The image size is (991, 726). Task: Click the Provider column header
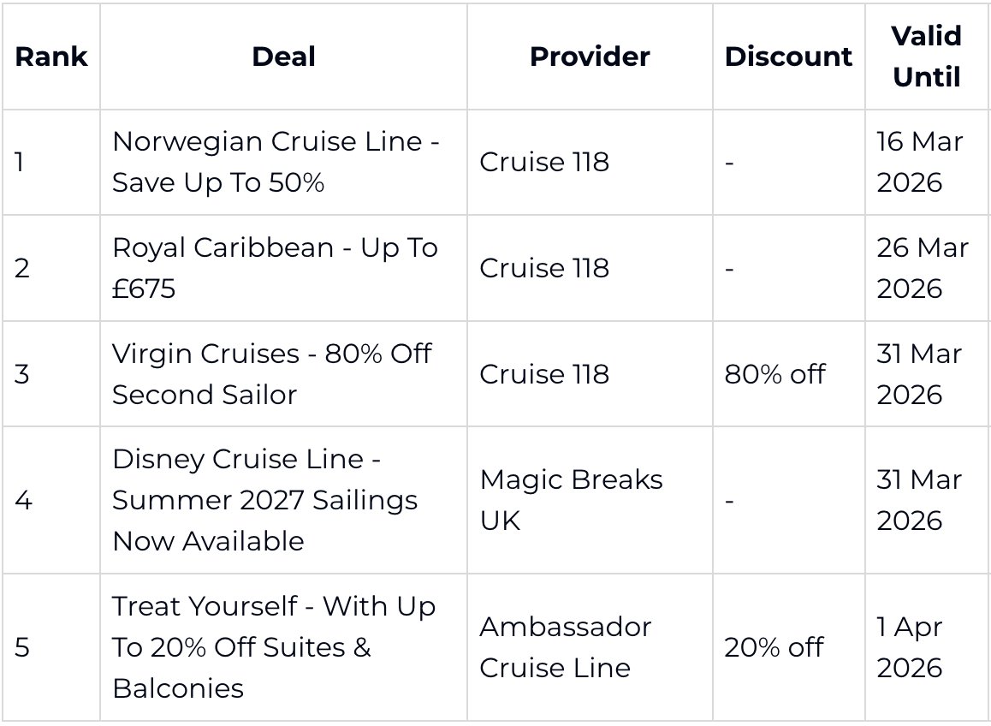coord(590,57)
